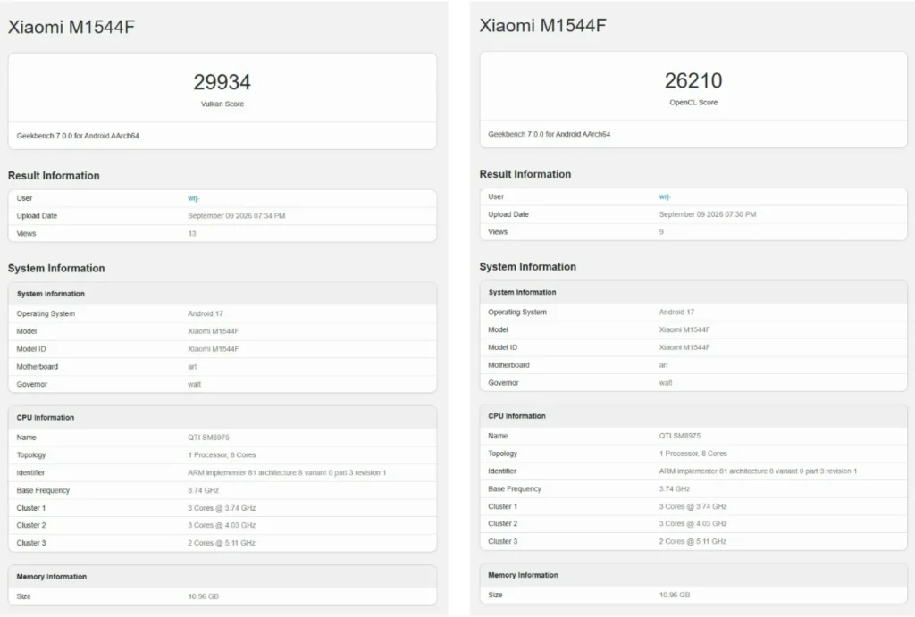Click Base Frequency value '3.74 GHz' on the OpenCL page
915x617 pixels.
tap(675, 488)
